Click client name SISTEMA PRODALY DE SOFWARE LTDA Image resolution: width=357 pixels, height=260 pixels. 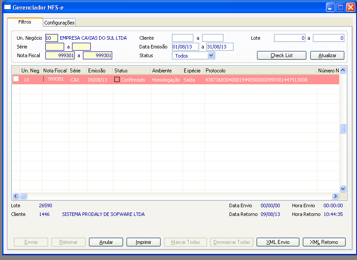click(103, 214)
